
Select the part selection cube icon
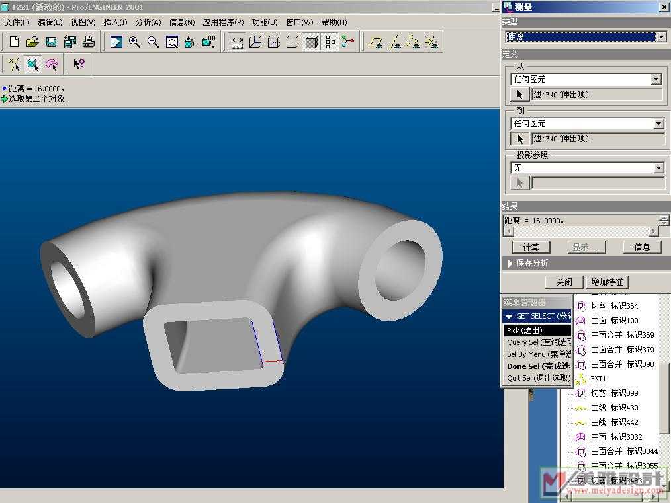[x=32, y=64]
